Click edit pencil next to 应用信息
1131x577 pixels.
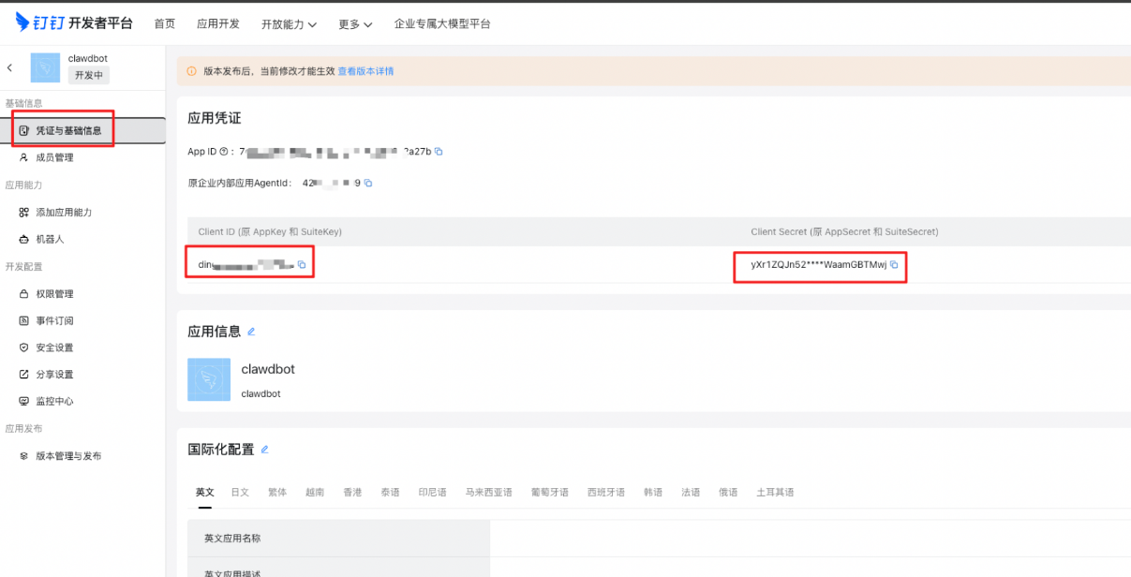tap(251, 332)
